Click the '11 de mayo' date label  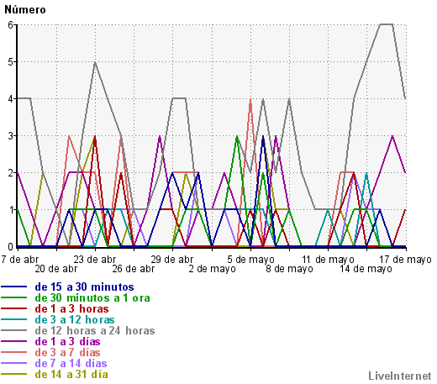click(328, 260)
